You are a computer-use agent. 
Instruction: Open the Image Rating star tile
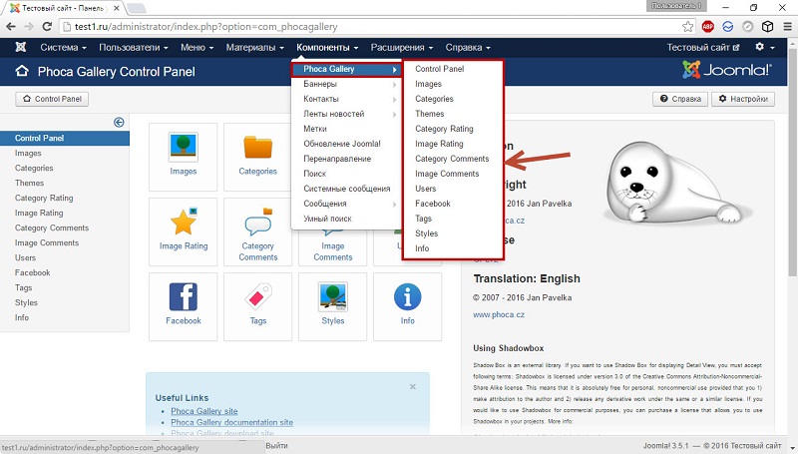(x=184, y=231)
